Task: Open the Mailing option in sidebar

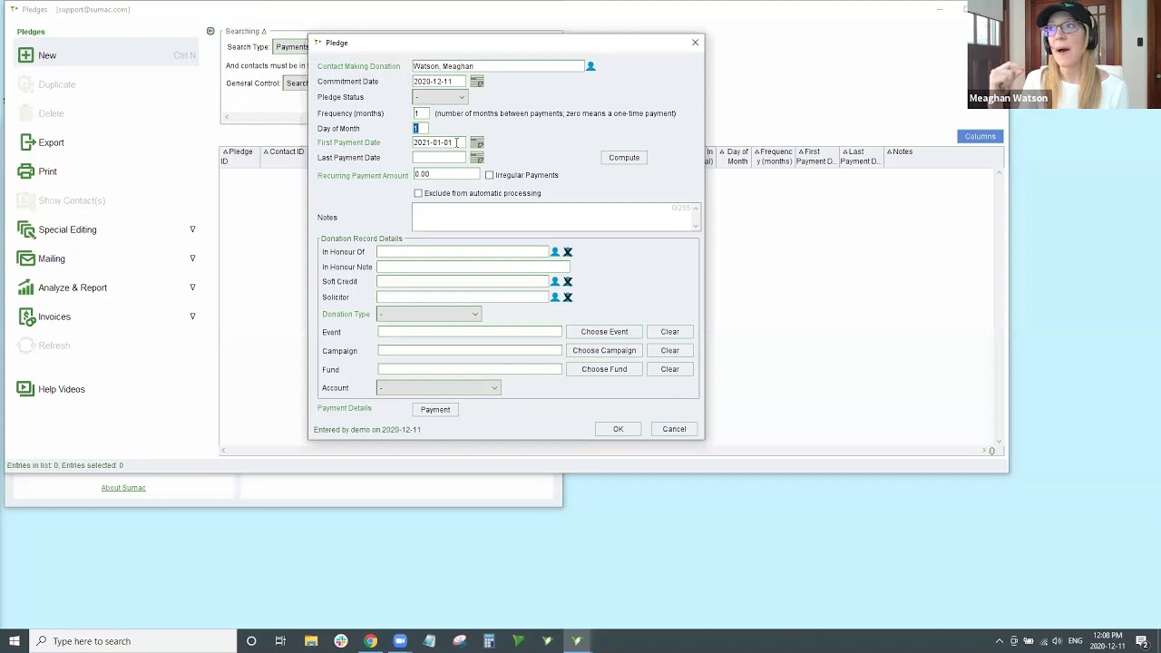Action: pyautogui.click(x=52, y=258)
